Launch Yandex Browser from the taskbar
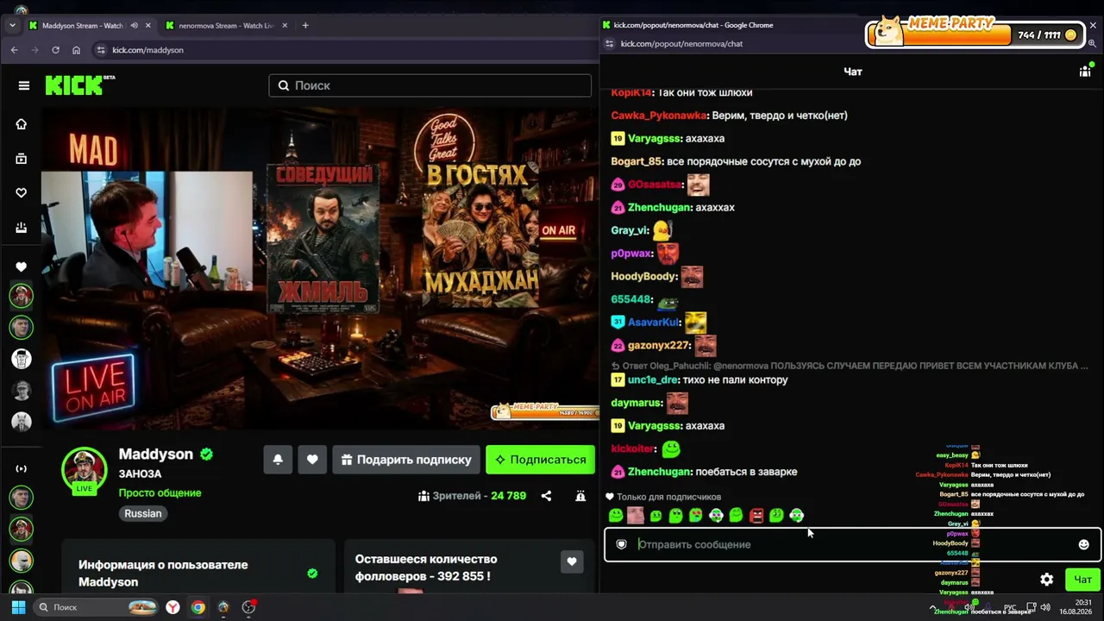1104x621 pixels. tap(173, 607)
